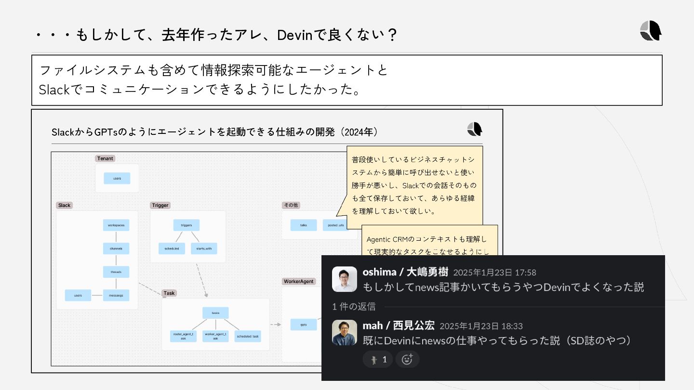
Task: Click the 'gpts' node in WorkerAgent
Action: [304, 325]
